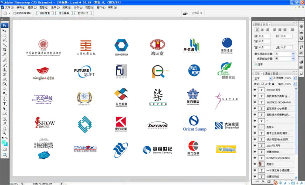Switch to the Character tab

coord(257,24)
